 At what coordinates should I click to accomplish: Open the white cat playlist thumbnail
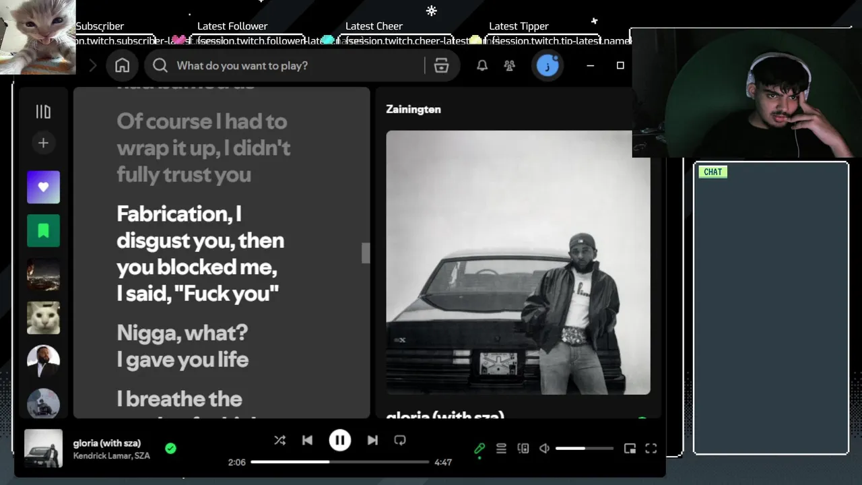tap(43, 318)
